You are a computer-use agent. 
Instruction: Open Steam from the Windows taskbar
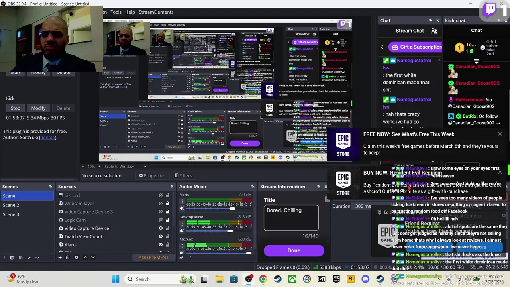277,279
